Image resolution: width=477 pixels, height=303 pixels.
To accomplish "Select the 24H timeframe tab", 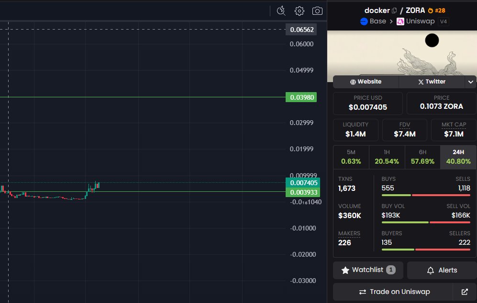I will tap(458, 157).
